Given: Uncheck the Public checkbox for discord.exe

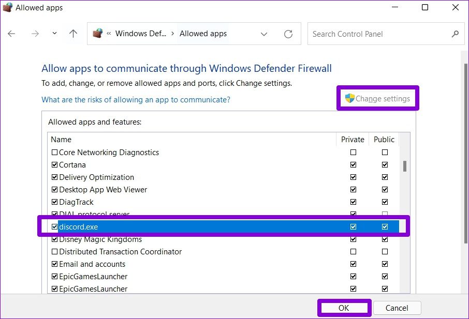Looking at the screenshot, I should (x=385, y=226).
